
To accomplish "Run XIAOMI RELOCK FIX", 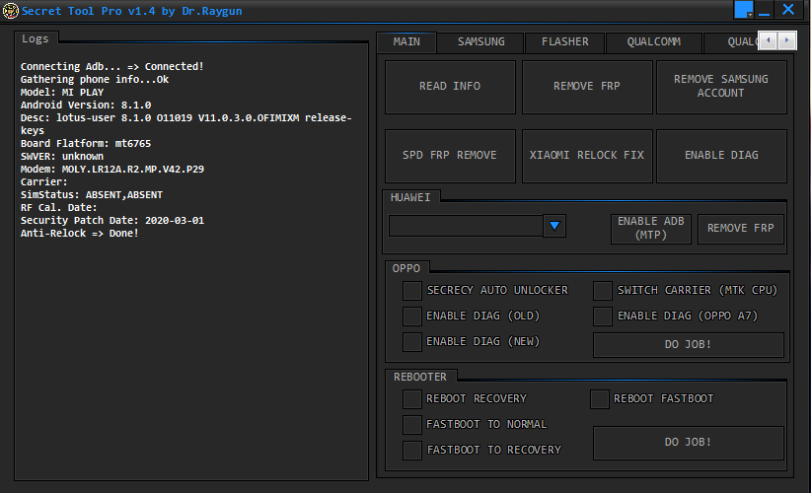I will (586, 156).
